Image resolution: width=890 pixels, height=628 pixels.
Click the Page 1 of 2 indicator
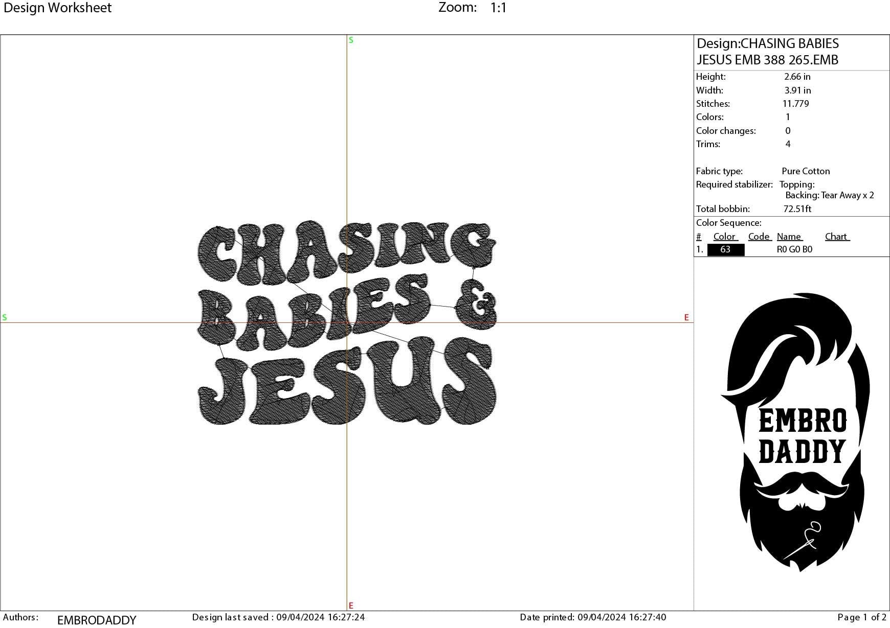tap(862, 617)
